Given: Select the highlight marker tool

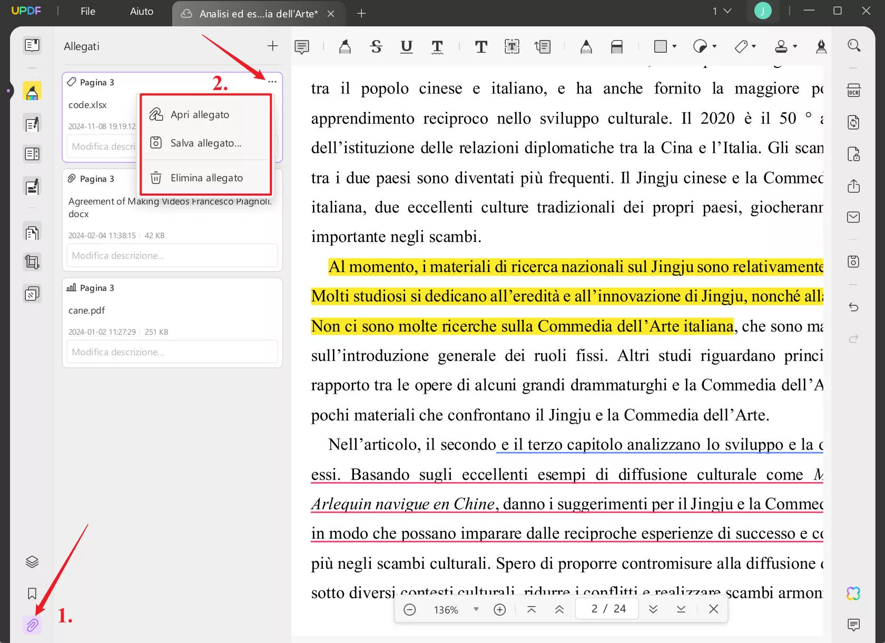Looking at the screenshot, I should pyautogui.click(x=345, y=47).
